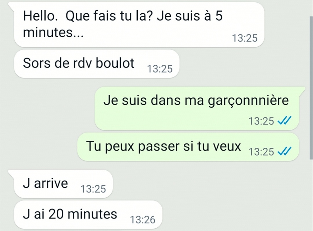Click the chat scrollbar on the right edge
The image size is (313, 231).
pyautogui.click(x=311, y=88)
